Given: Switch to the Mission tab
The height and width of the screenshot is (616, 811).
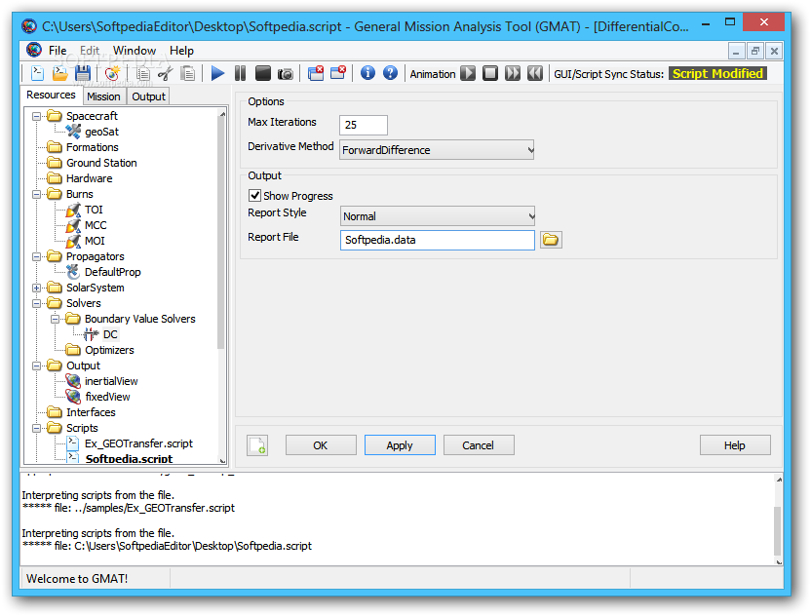Looking at the screenshot, I should click(x=103, y=96).
